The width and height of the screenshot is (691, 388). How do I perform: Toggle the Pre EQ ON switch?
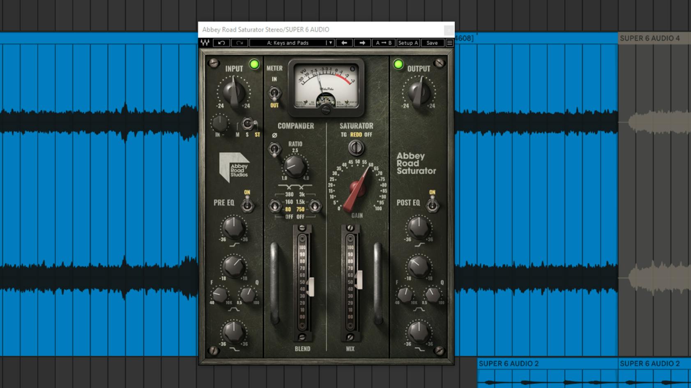[247, 204]
